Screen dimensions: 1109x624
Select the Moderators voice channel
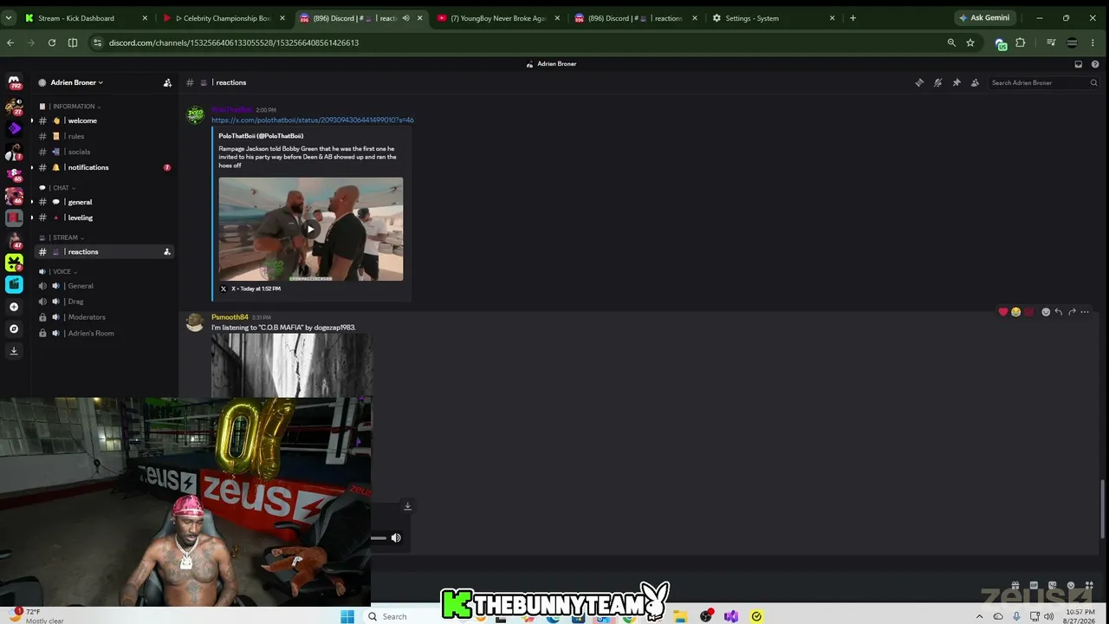104,317
